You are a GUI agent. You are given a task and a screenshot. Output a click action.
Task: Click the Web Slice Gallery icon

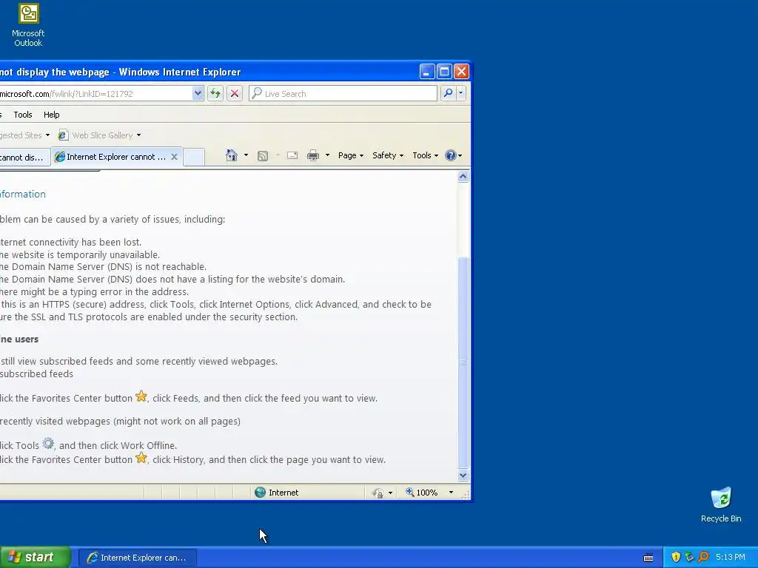[63, 135]
